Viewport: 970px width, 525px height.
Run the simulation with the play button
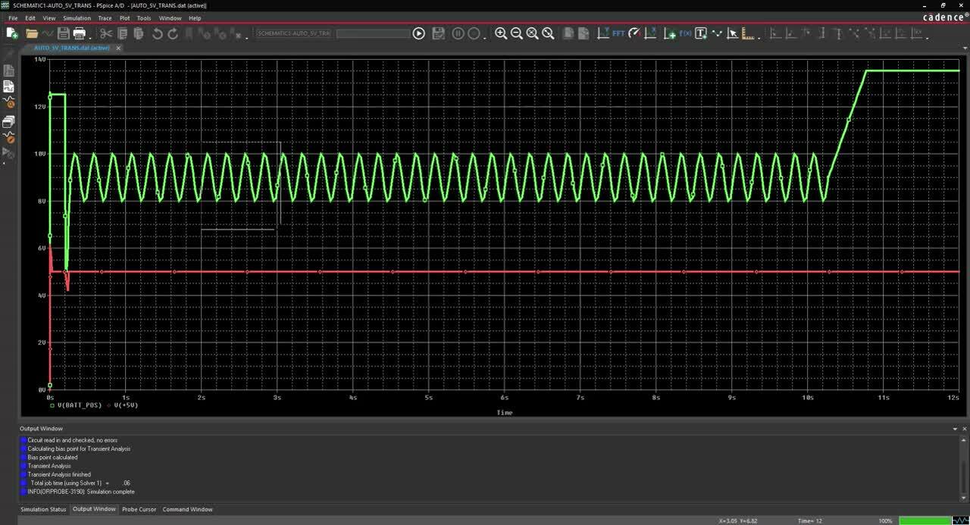coord(419,33)
